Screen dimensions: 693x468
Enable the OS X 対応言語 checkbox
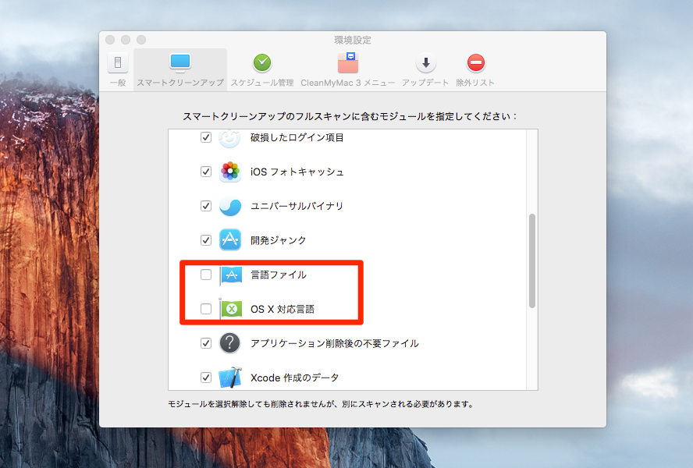tap(206, 308)
